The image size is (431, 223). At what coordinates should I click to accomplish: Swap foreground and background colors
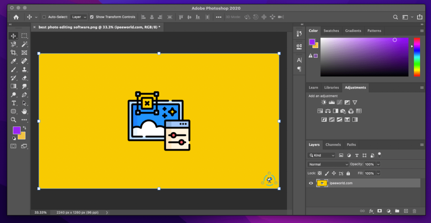24,128
